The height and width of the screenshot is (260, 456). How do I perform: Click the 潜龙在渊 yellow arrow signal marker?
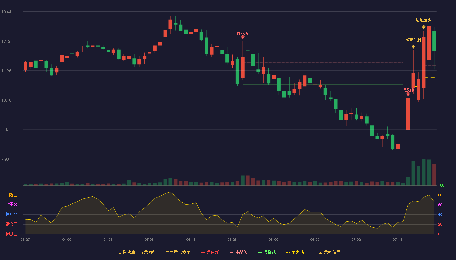tap(413, 47)
